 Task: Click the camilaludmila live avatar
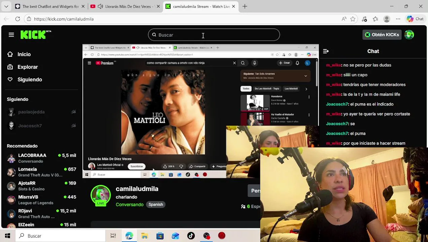pos(101,195)
